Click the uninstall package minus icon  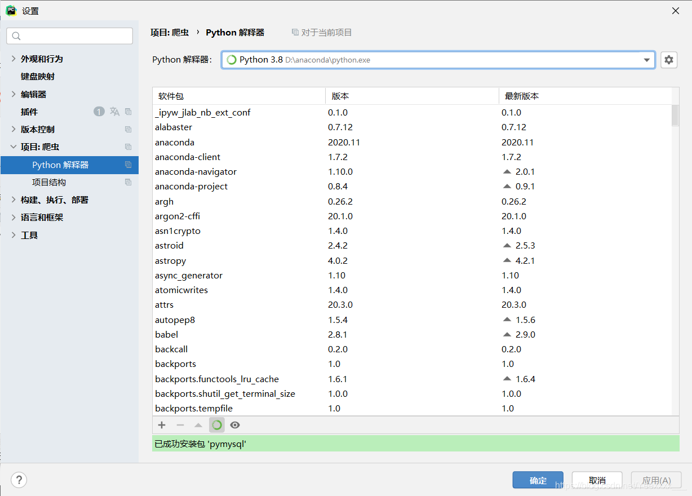pyautogui.click(x=180, y=425)
